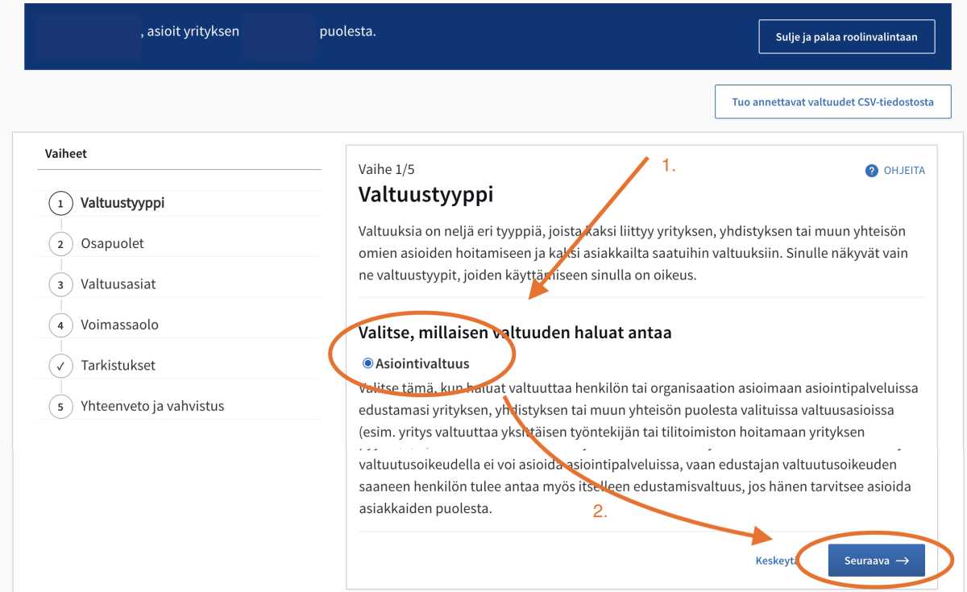The image size is (967, 592).
Task: Click the step 4 circle next to Voimassaolo
Action: [x=60, y=325]
